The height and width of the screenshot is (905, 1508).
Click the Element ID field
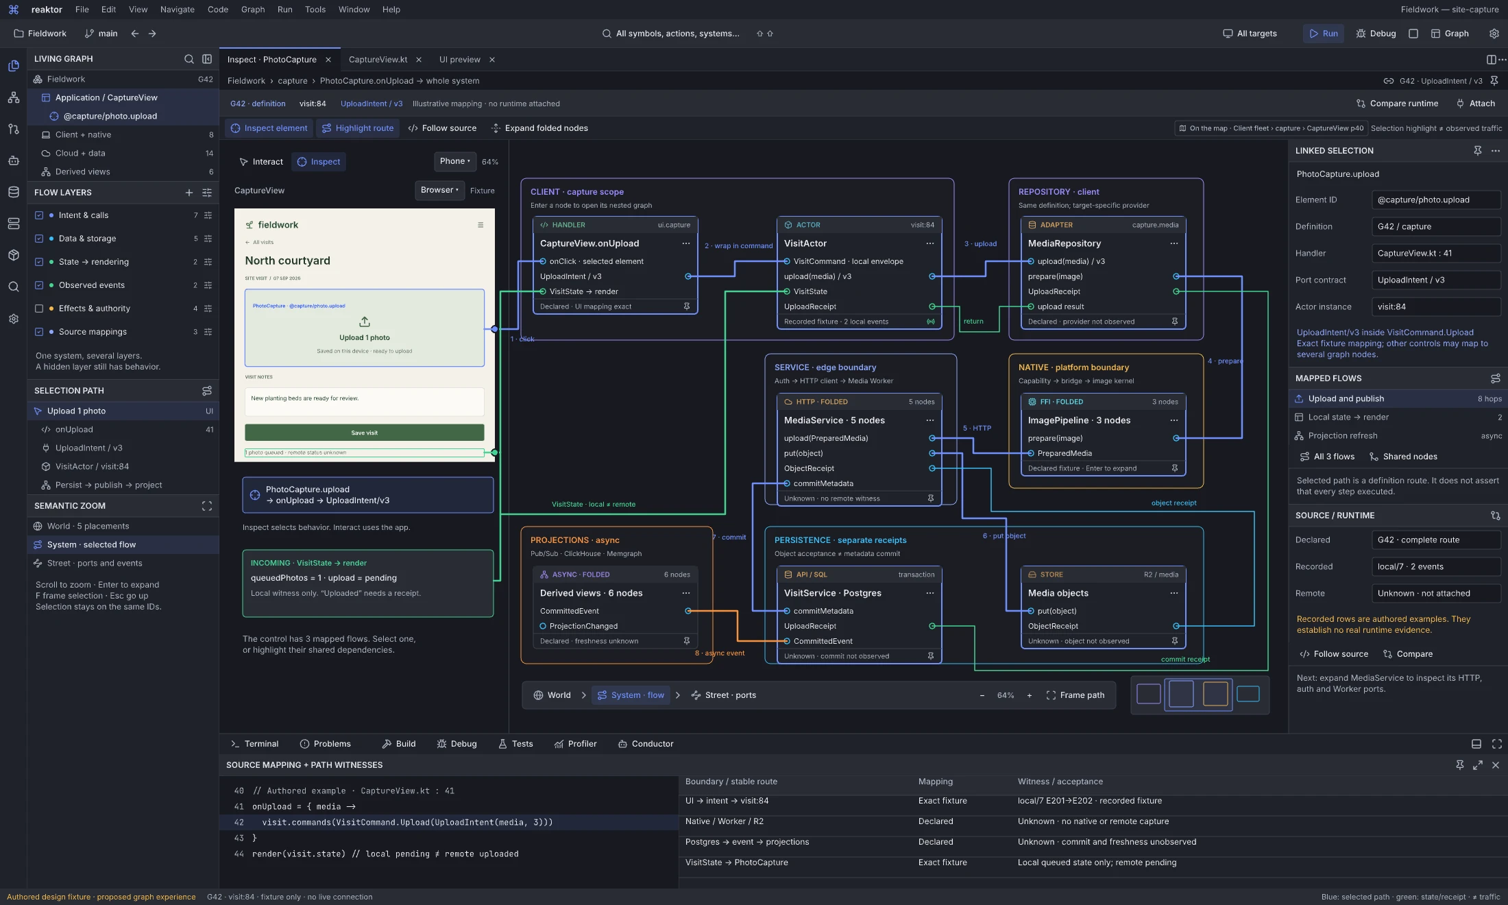pyautogui.click(x=1436, y=200)
